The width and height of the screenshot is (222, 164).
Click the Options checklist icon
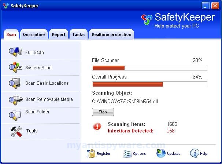click(x=127, y=154)
